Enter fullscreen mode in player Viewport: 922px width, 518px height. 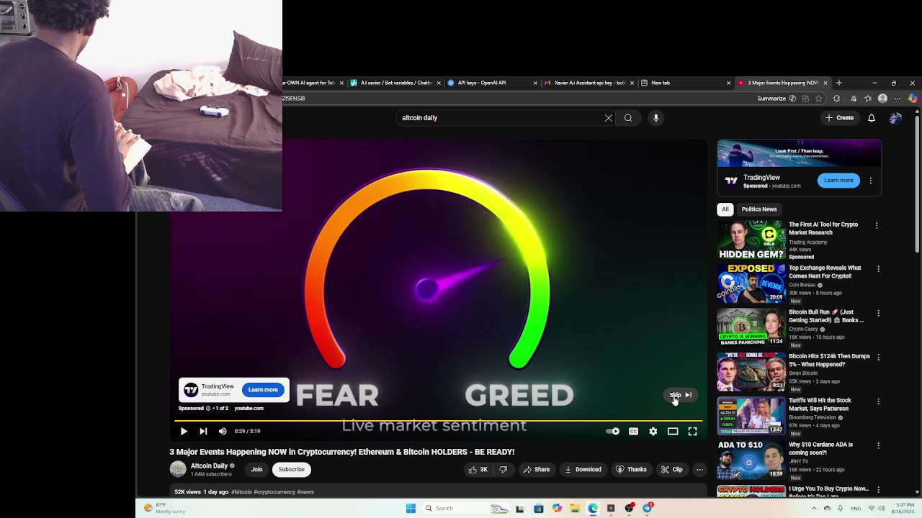tap(692, 431)
